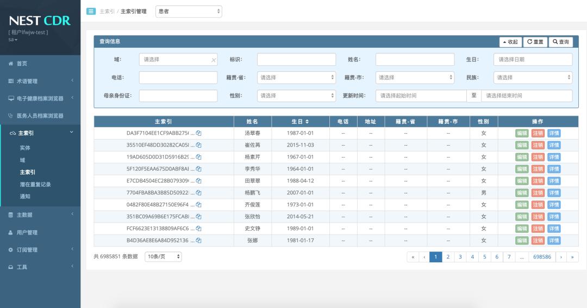Go to page 2
The height and width of the screenshot is (308, 587).
click(448, 257)
